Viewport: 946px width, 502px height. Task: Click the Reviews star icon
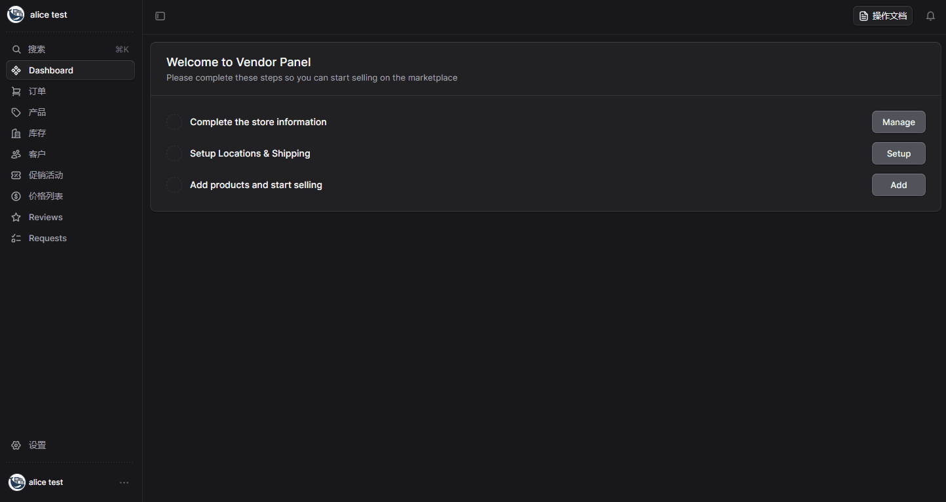click(16, 218)
